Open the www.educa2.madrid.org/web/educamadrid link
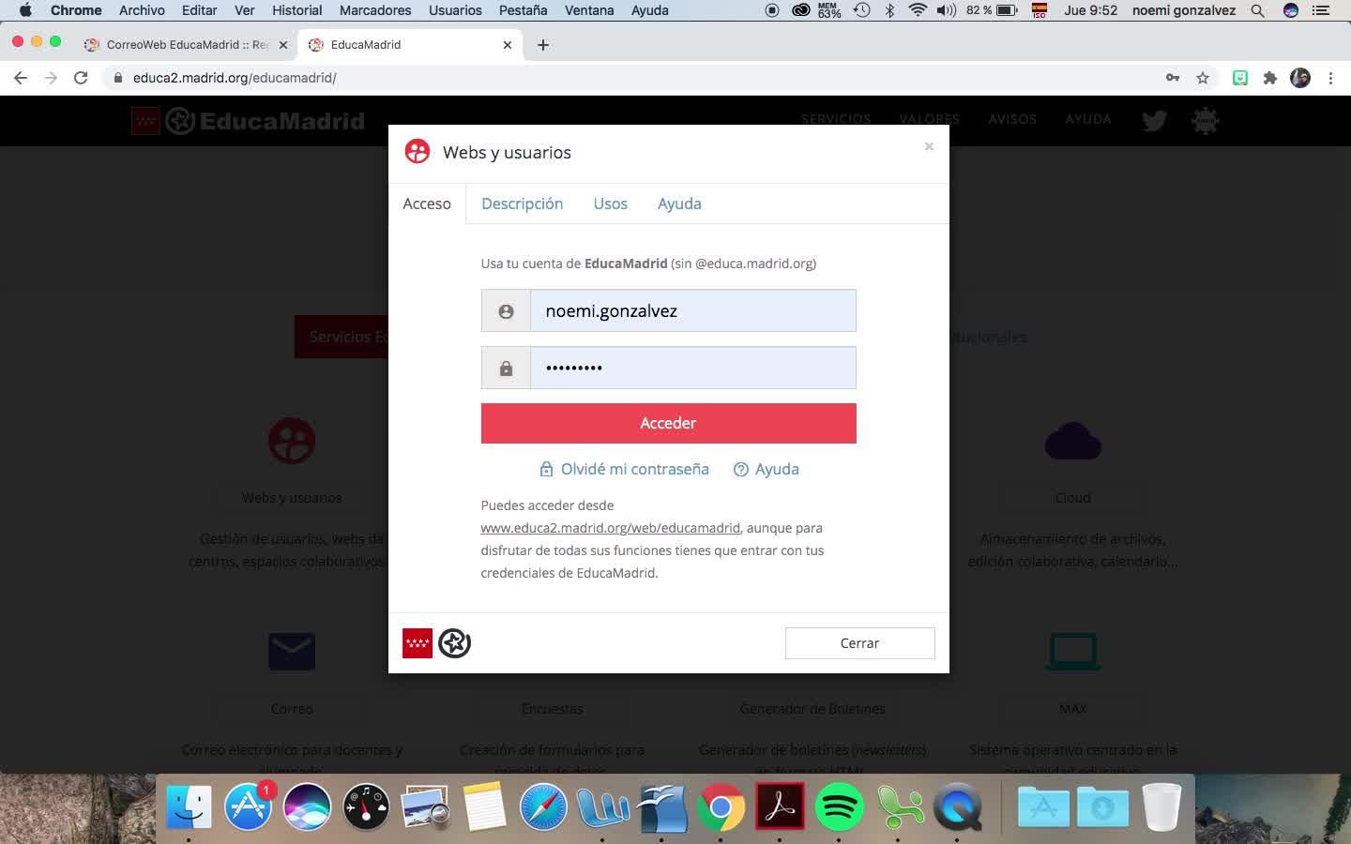The image size is (1351, 844). point(610,528)
